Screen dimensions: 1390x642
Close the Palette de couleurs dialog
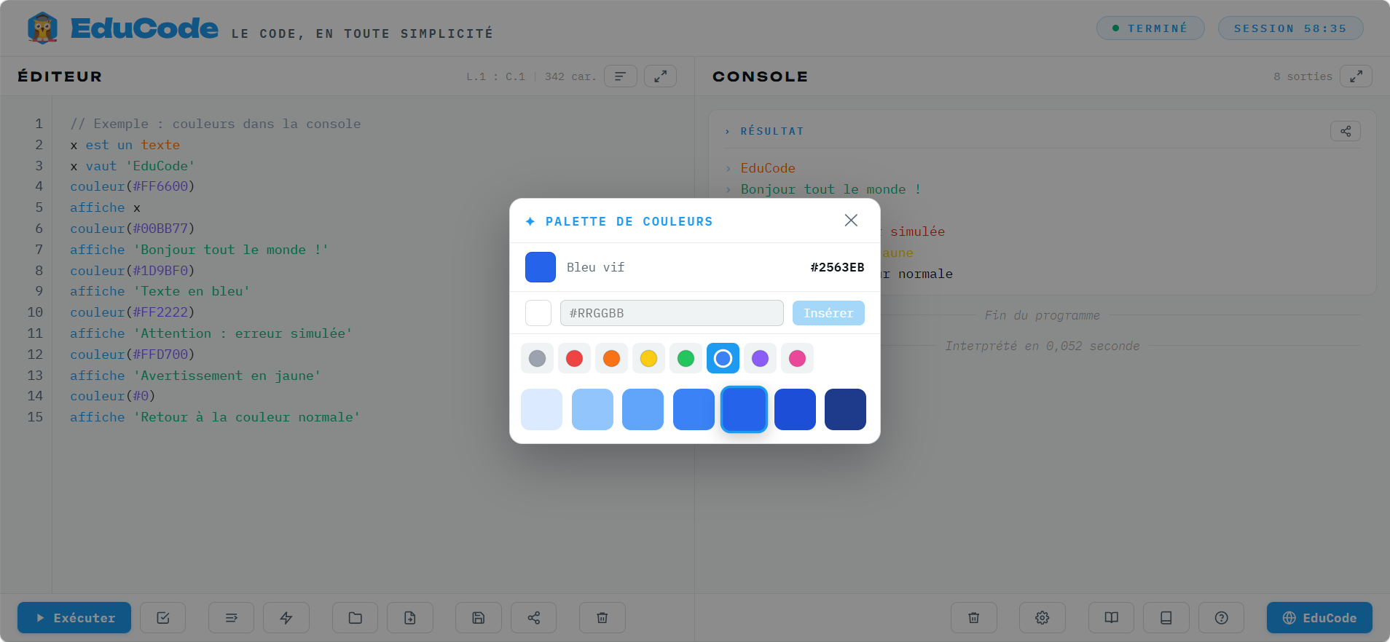click(851, 221)
